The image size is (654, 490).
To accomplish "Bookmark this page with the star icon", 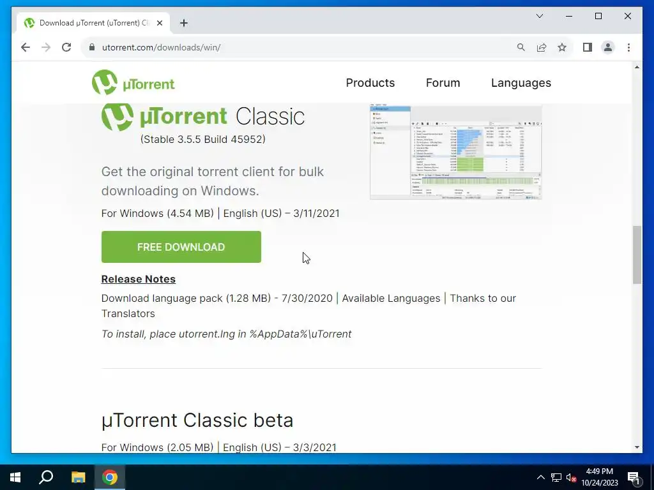I will click(562, 47).
